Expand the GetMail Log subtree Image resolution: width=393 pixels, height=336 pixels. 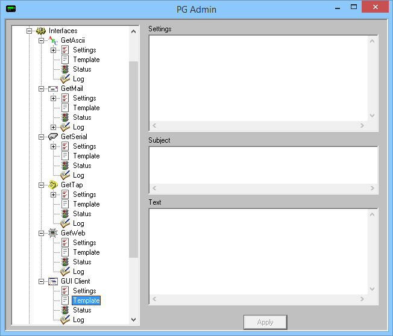[x=53, y=127]
